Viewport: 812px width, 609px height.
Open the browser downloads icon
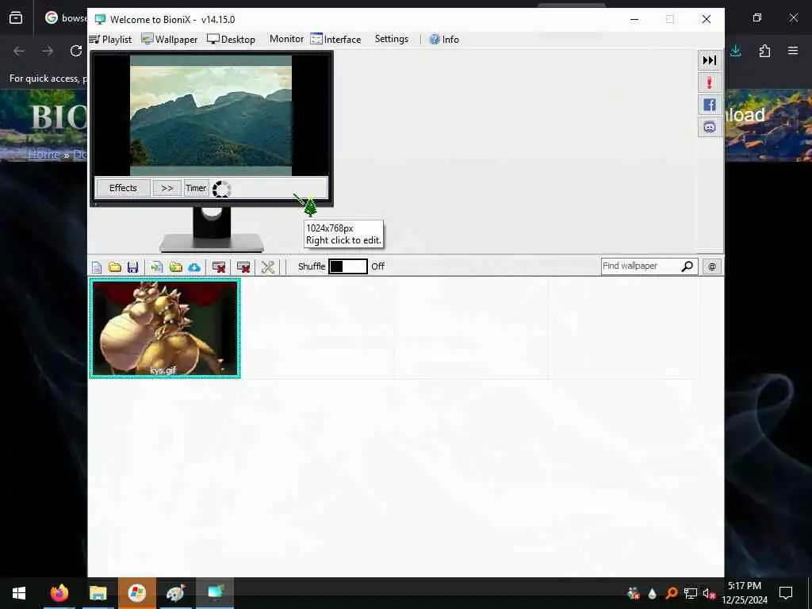(x=736, y=51)
